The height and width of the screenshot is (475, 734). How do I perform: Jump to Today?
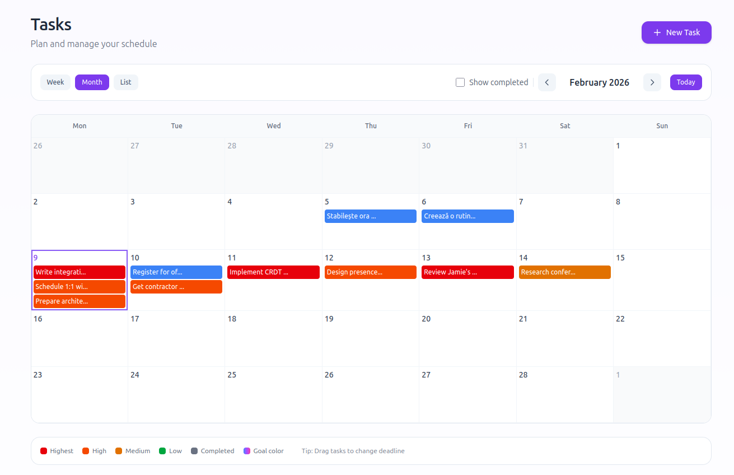click(686, 82)
